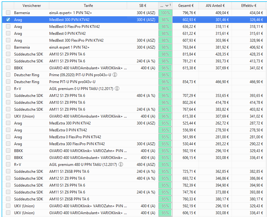
Task: Click the "326,46 €" Effektiv cell
Action: (x=256, y=20)
